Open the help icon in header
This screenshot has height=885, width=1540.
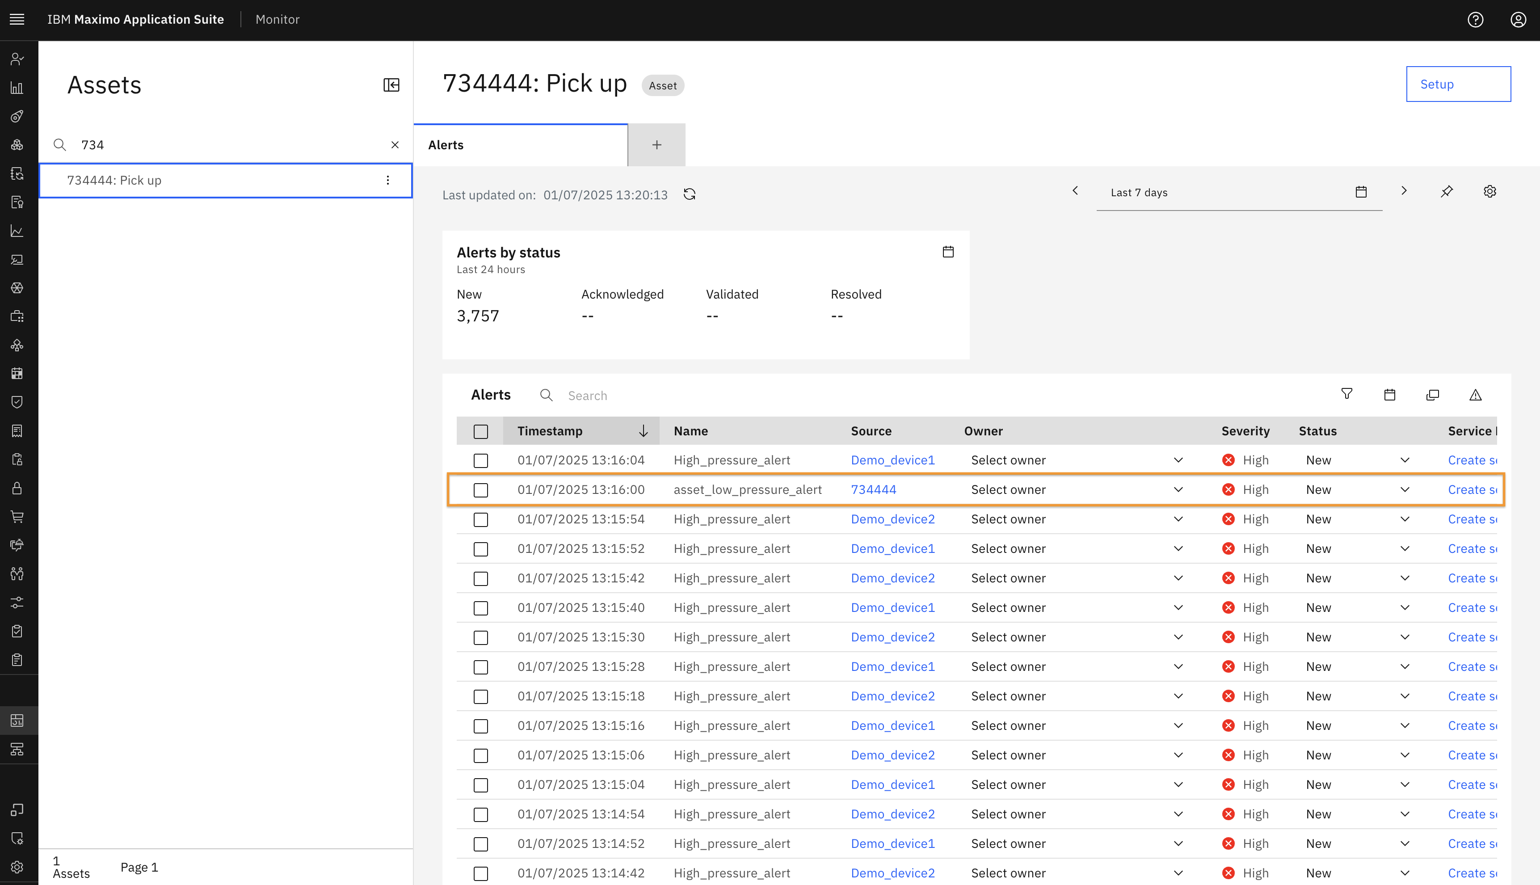[x=1475, y=20]
